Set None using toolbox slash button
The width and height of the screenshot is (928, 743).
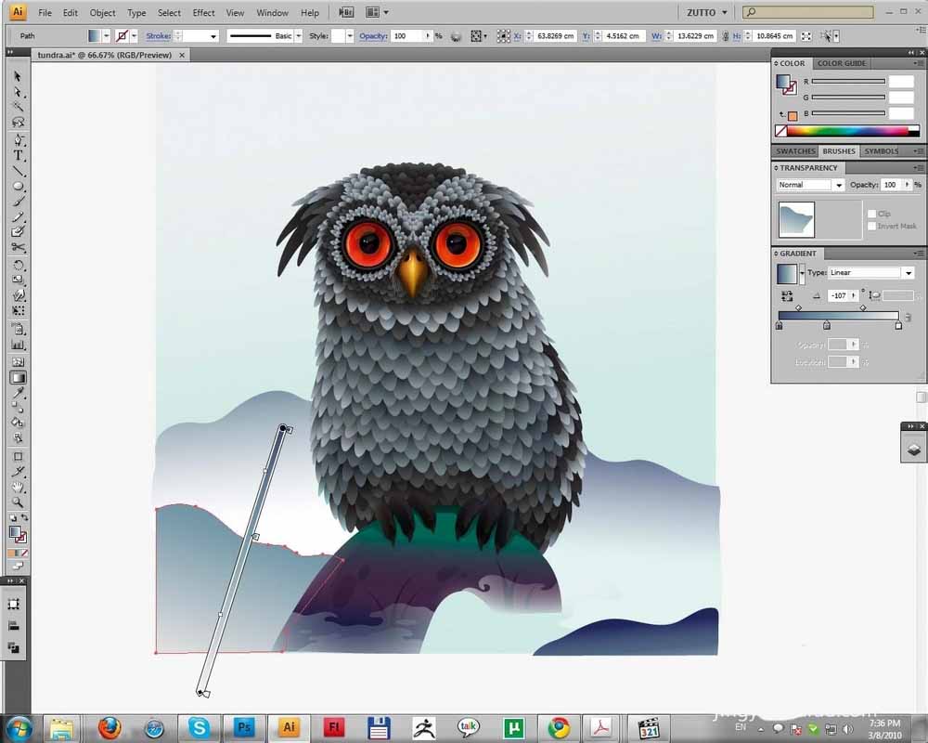[x=24, y=553]
